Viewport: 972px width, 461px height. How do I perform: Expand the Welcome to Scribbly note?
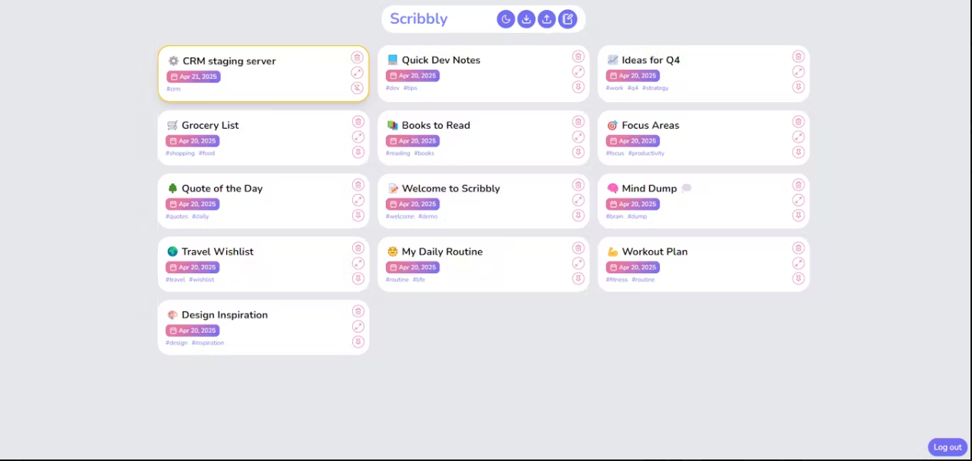click(578, 200)
